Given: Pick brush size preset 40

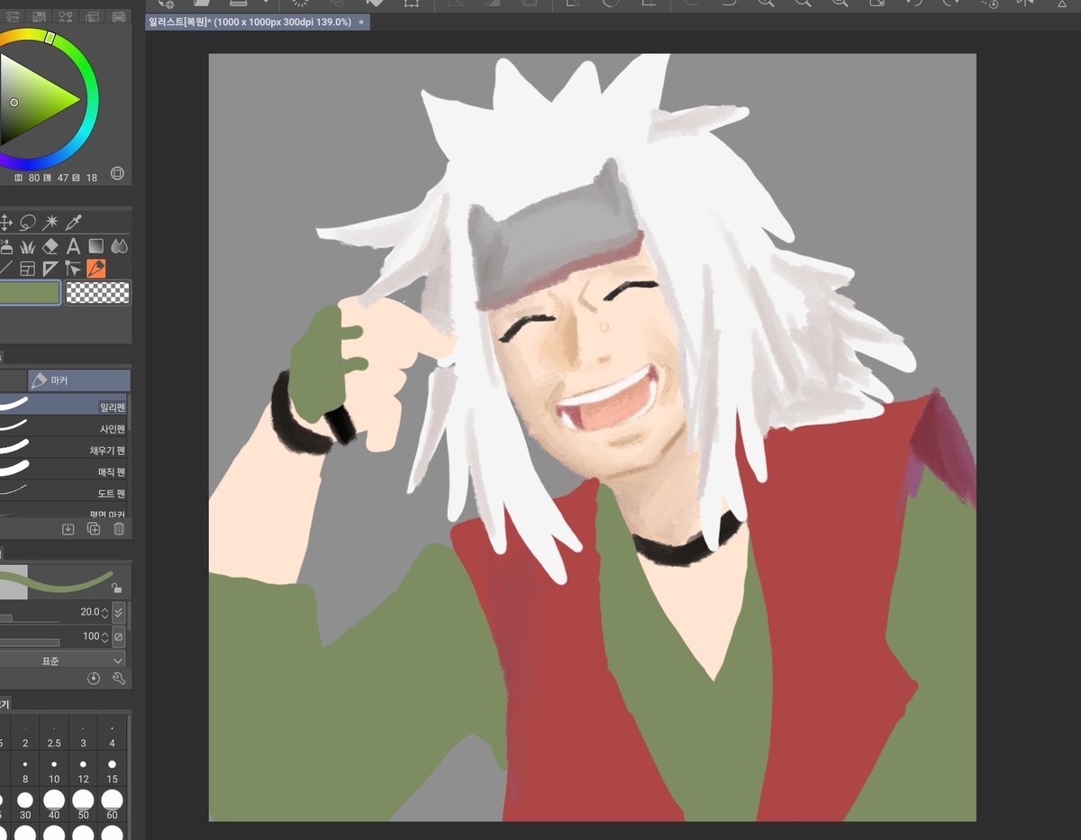Looking at the screenshot, I should pyautogui.click(x=54, y=805).
